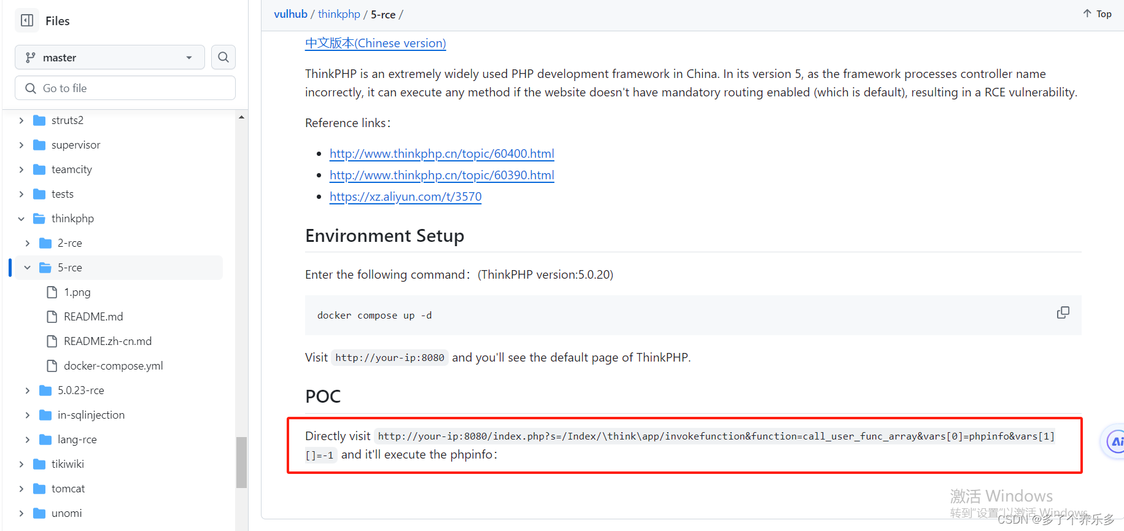Viewport: 1124px width, 531px height.
Task: Go to vulhub repository breadcrumb
Action: pos(290,14)
